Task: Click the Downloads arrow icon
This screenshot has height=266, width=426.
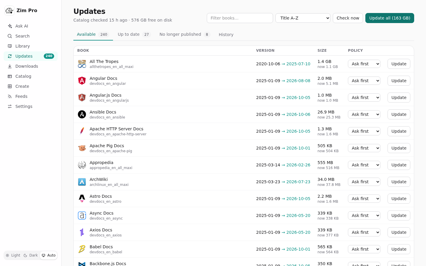Action: pos(10,66)
